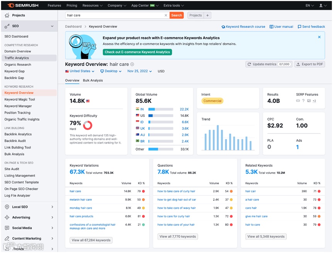Click the plus circle next to hair care
The image size is (334, 253).
(132, 64)
